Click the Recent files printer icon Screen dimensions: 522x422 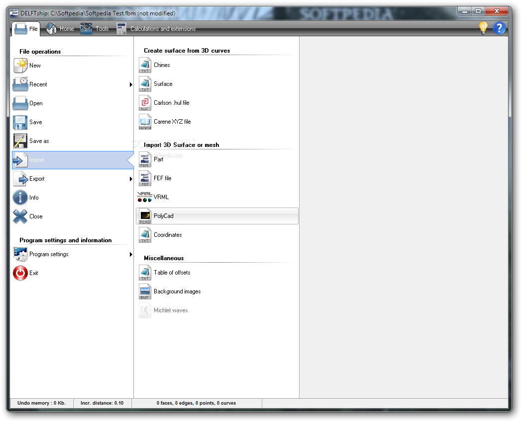[x=20, y=84]
